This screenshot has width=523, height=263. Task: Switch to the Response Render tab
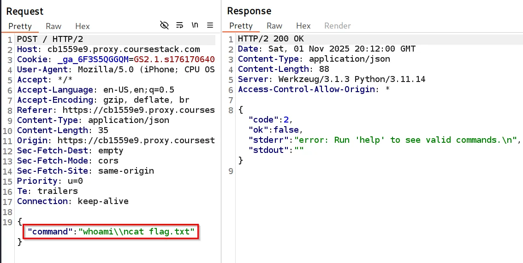[337, 26]
